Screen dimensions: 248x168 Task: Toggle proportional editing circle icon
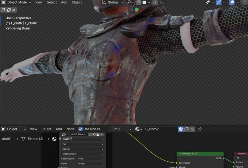(155, 3)
